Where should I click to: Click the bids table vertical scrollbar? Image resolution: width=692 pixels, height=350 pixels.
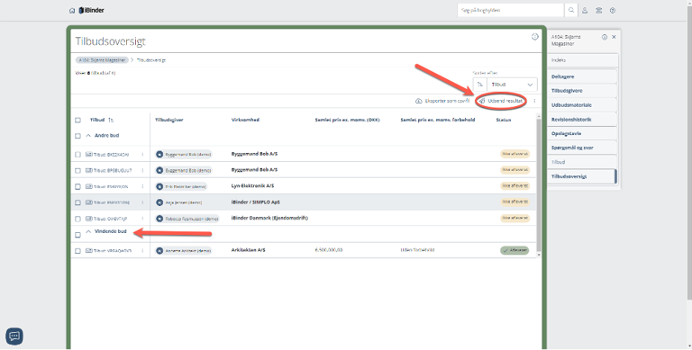pos(538,185)
